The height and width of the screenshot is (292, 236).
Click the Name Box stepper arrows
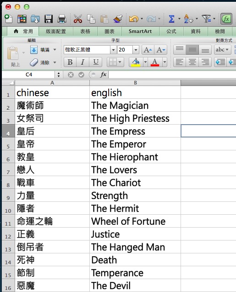click(59, 74)
